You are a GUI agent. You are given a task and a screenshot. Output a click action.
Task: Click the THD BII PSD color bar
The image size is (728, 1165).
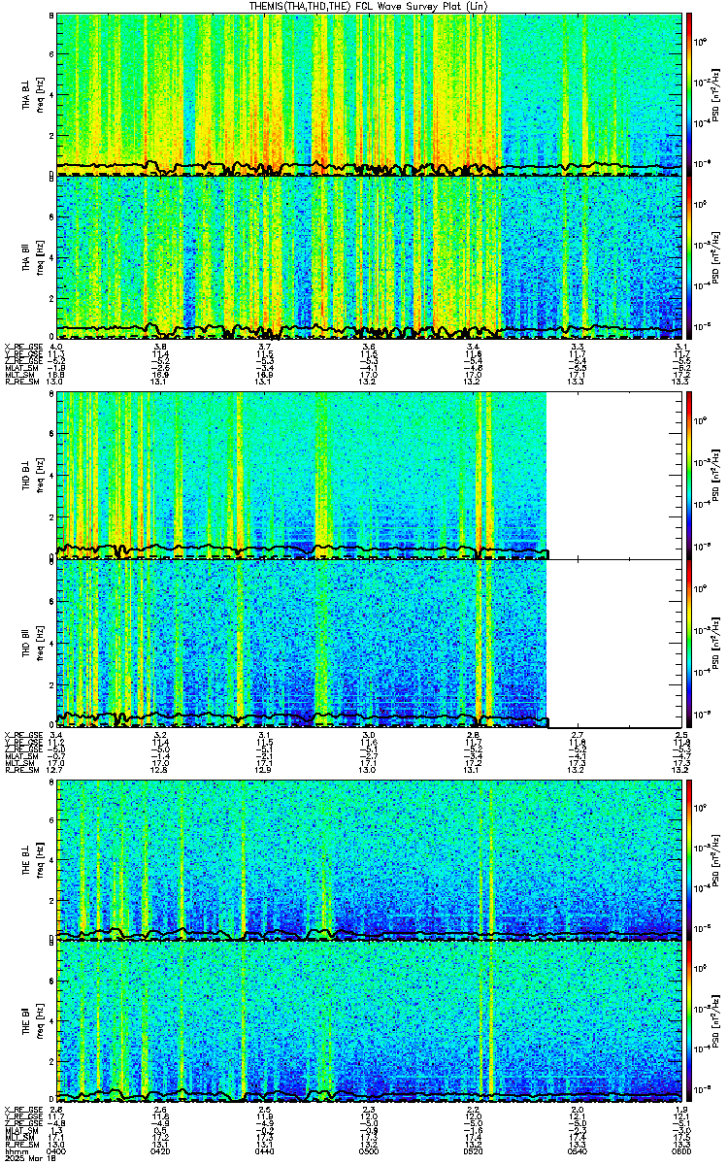click(690, 643)
